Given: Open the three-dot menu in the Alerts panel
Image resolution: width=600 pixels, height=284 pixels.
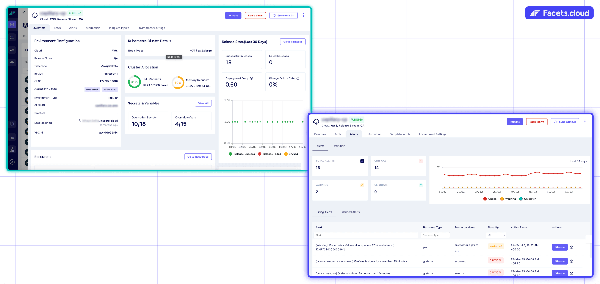Looking at the screenshot, I should [585, 122].
